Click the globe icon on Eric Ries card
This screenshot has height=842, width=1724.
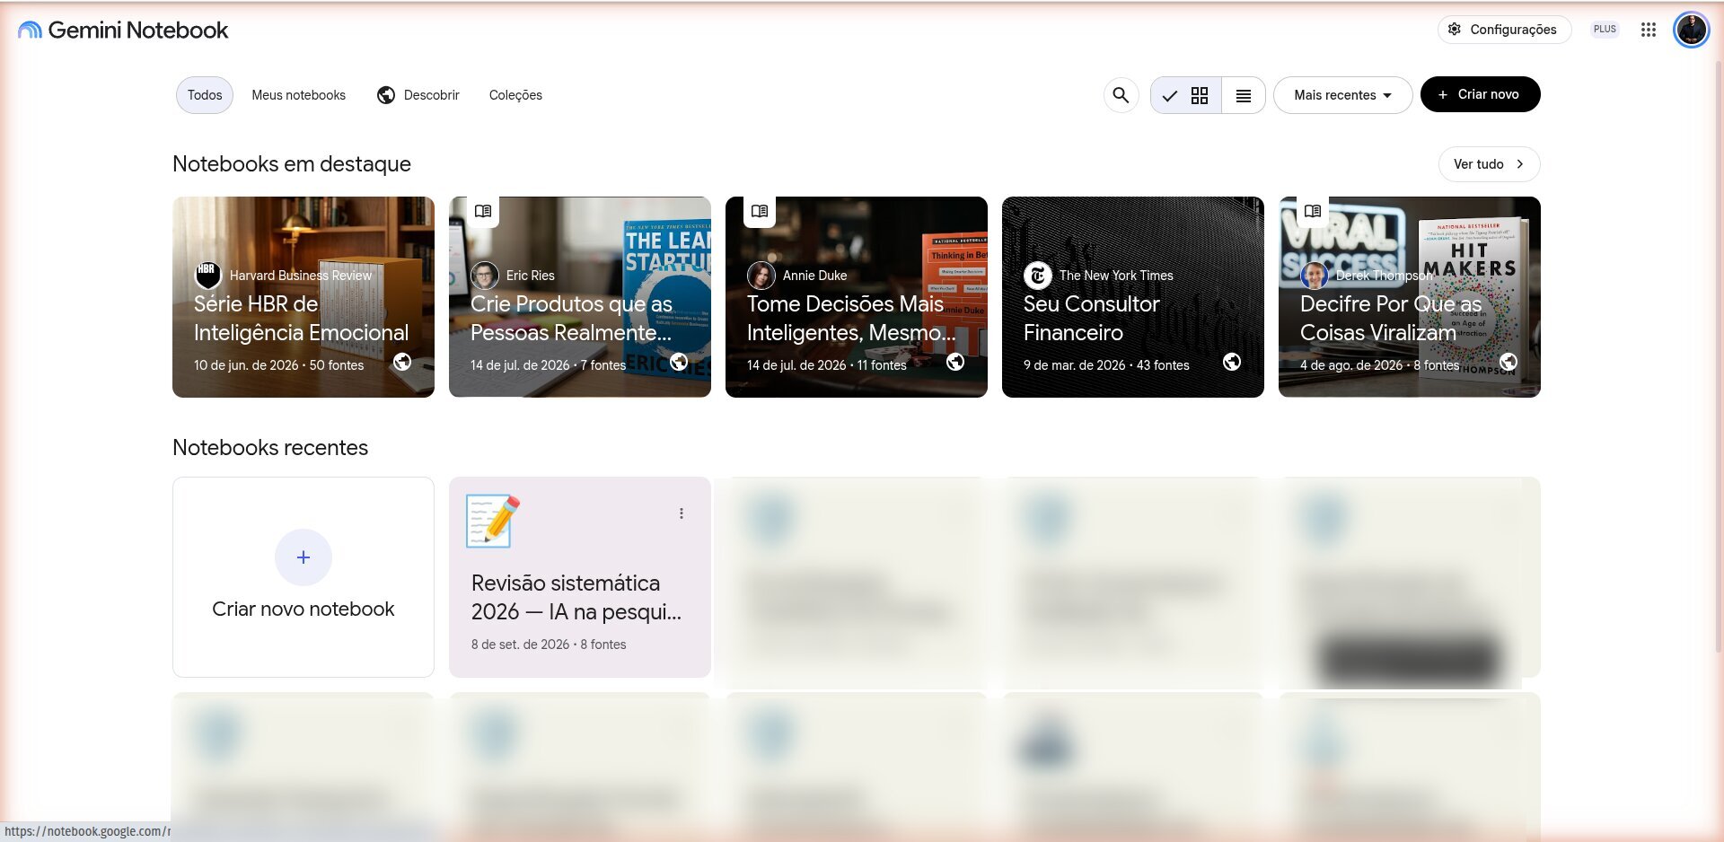click(679, 362)
